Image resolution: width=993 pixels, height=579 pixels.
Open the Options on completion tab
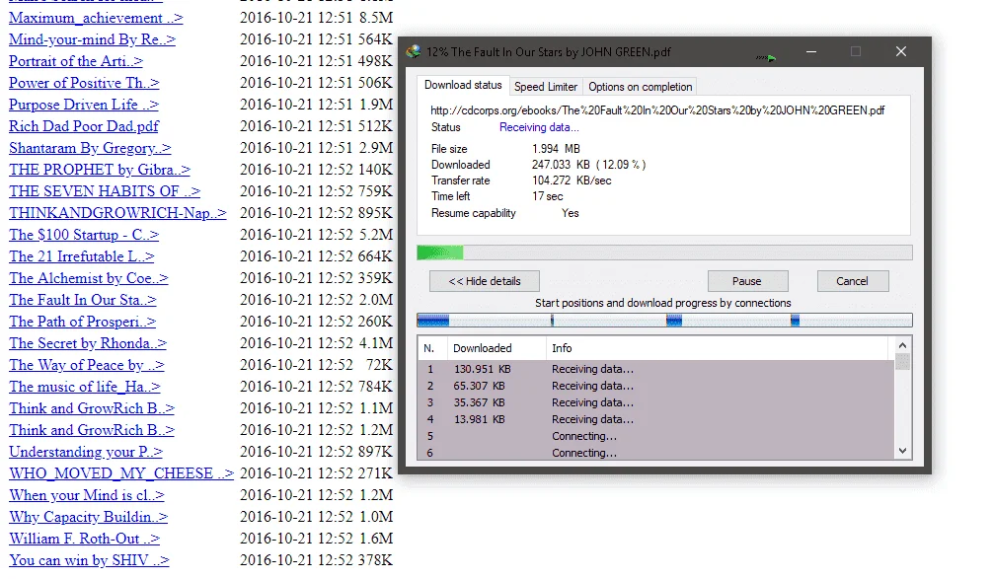point(640,87)
